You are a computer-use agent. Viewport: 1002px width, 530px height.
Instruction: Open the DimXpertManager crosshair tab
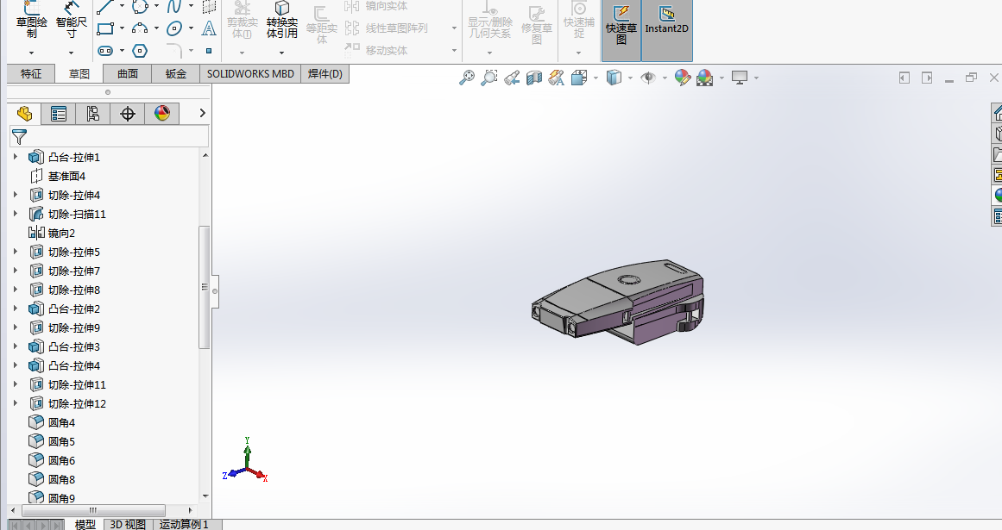point(128,114)
